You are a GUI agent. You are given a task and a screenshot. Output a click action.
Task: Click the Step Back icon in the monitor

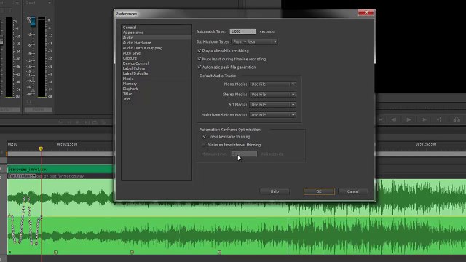(394, 119)
